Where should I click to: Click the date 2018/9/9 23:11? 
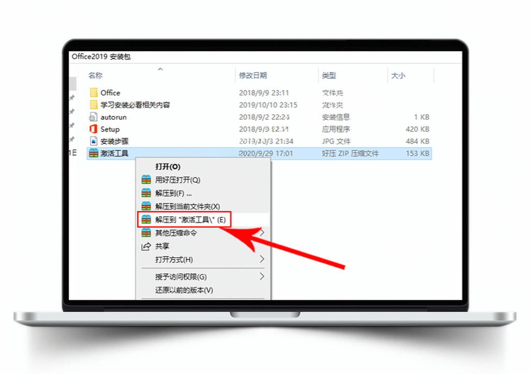pyautogui.click(x=264, y=93)
